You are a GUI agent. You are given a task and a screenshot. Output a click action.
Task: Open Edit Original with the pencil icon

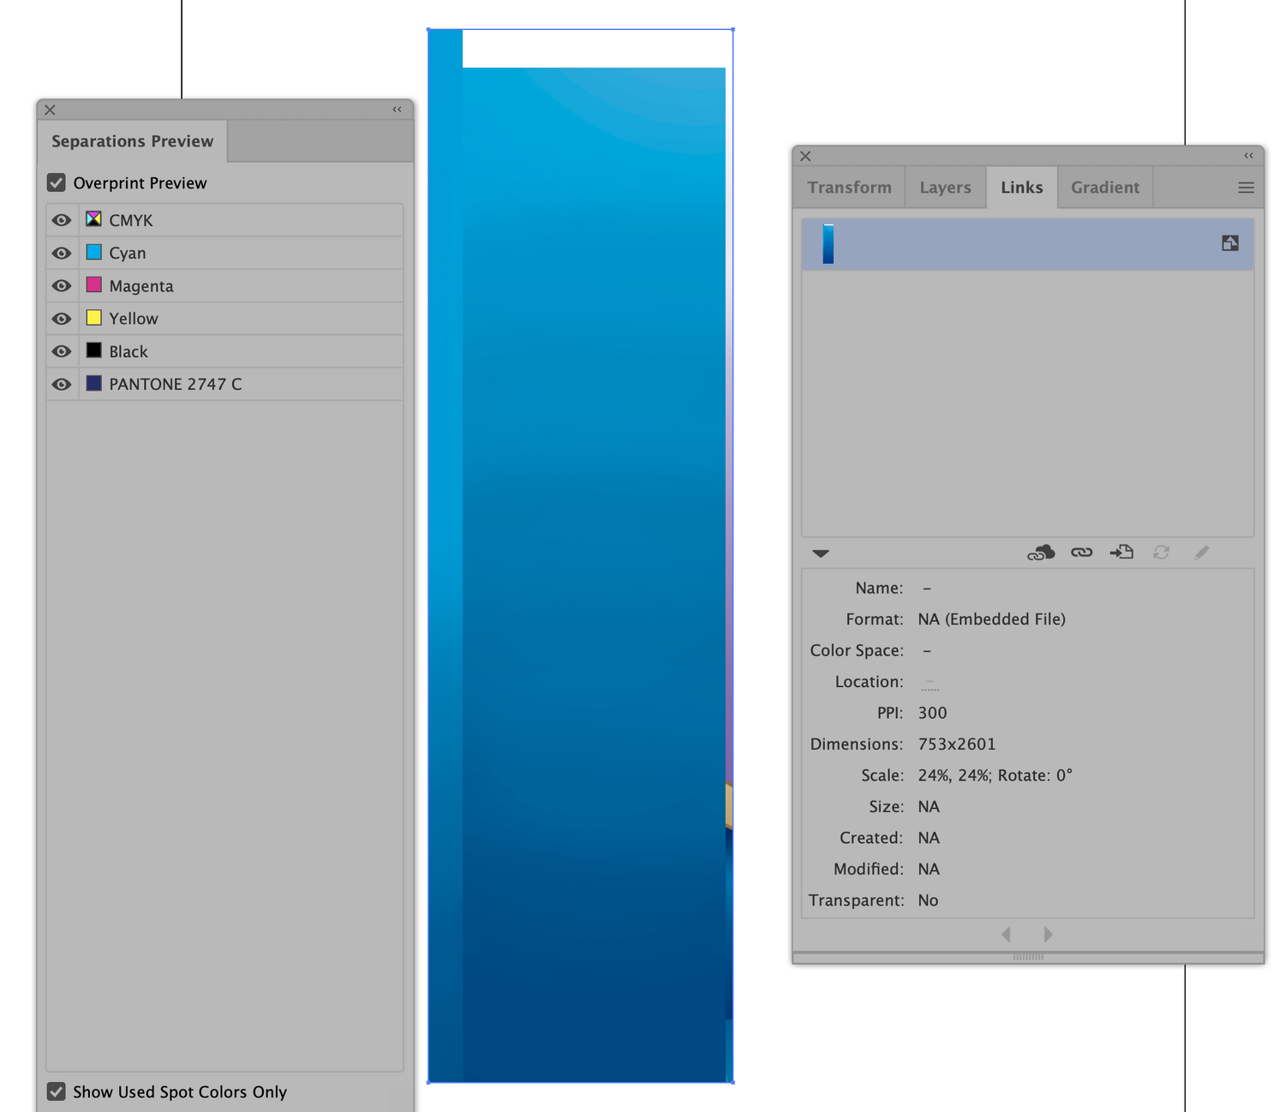(x=1201, y=553)
